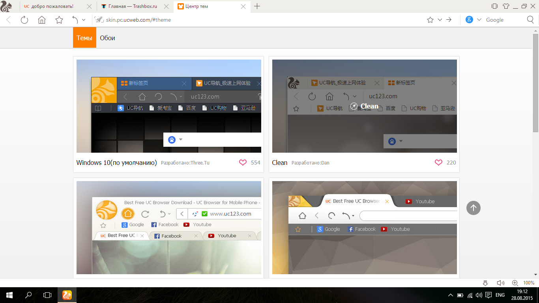Bookmark this page with address bar star
The width and height of the screenshot is (539, 303).
pos(430,20)
